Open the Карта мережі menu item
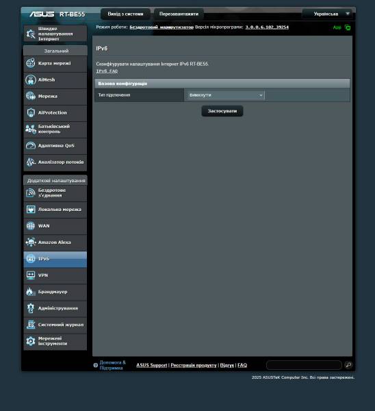This screenshot has height=411, width=375. (55, 64)
